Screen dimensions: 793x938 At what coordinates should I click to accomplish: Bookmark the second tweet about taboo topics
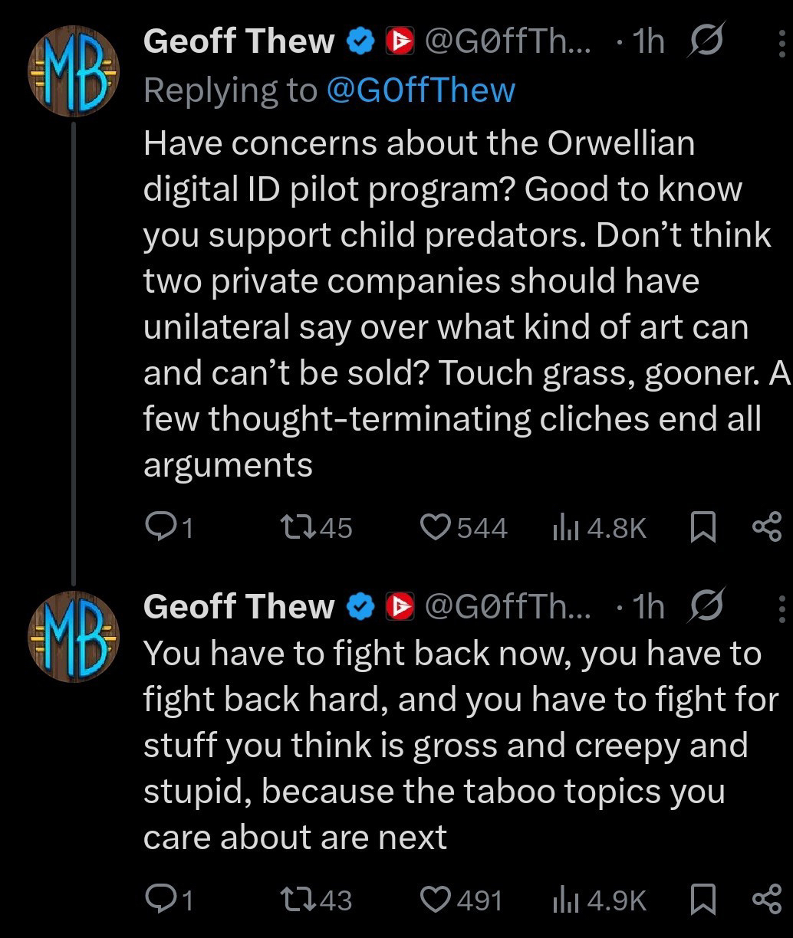703,900
